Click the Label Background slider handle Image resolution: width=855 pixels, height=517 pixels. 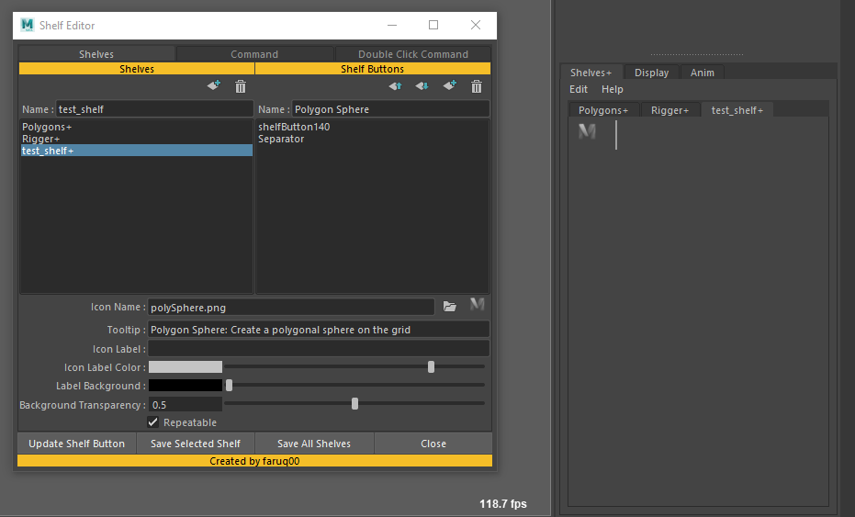click(x=229, y=386)
